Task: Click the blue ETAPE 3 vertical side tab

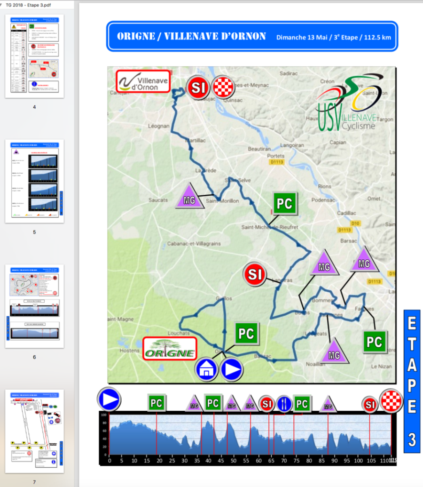Action: click(x=411, y=381)
